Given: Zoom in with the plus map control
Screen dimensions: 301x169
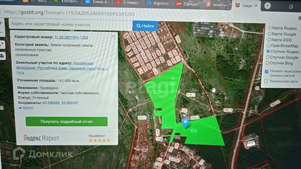Looking at the screenshot, I should [1, 23].
